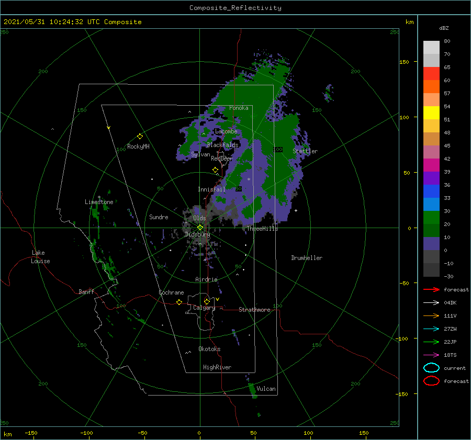This screenshot has width=471, height=440.
Task: Pick the purple 36-39 dBZ color band
Action: pyautogui.click(x=431, y=178)
